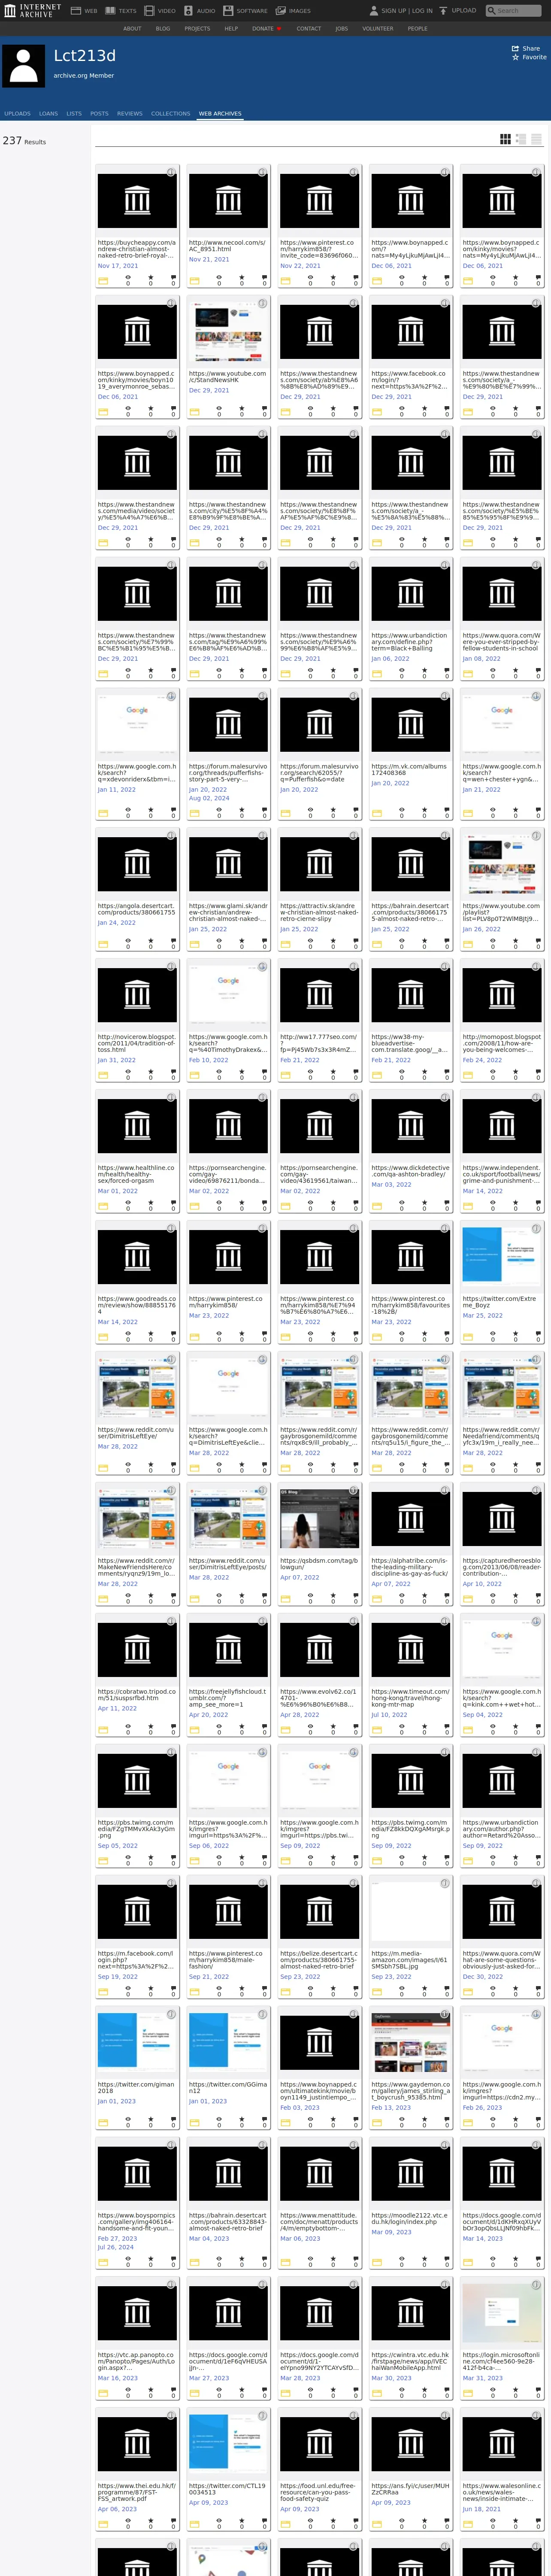This screenshot has width=551, height=2576.
Task: Open the necool.com AC_8951.html link
Action: coord(228,246)
